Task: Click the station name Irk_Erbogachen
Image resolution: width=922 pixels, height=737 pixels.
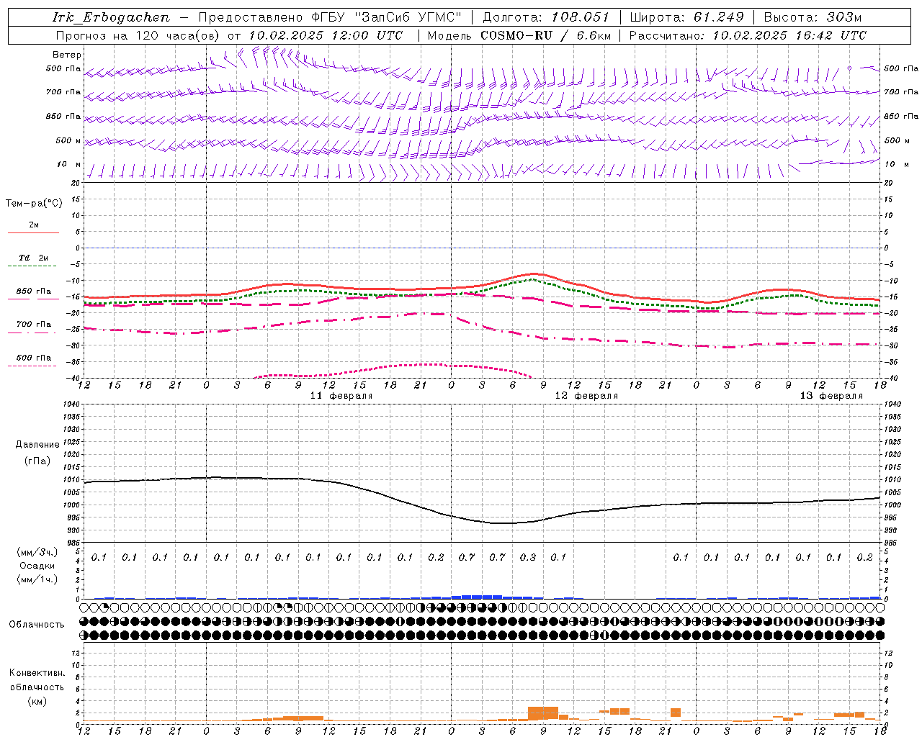Action: (112, 17)
